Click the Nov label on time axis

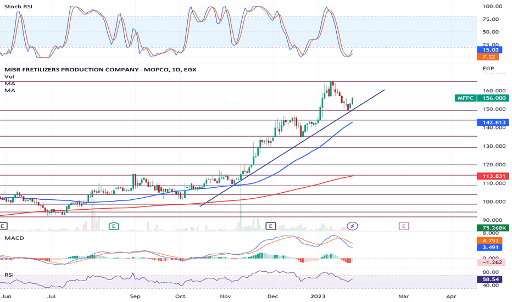click(x=225, y=297)
